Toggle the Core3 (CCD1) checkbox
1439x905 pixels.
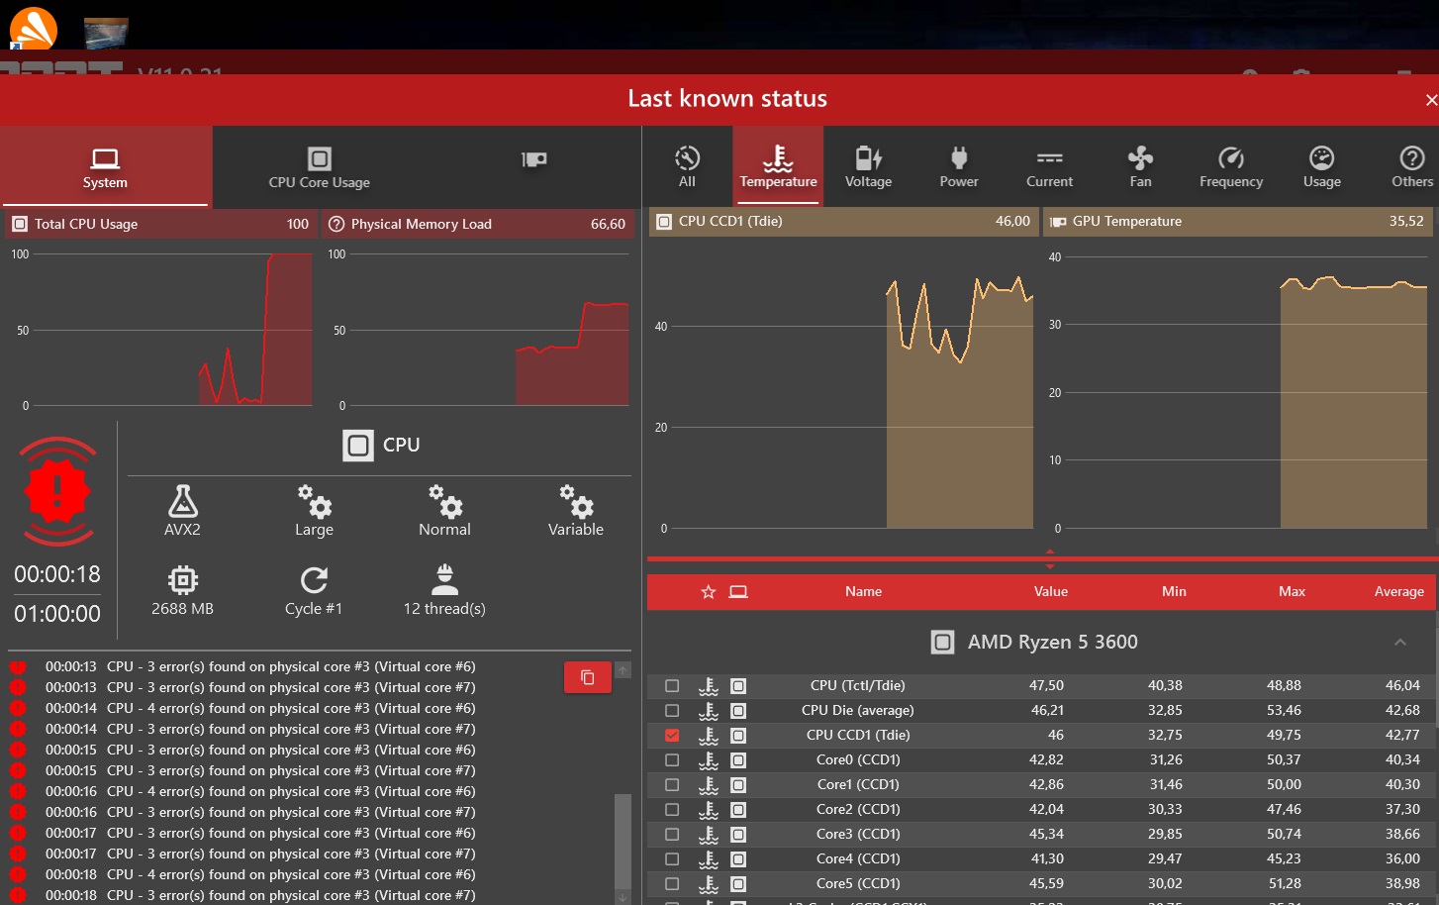(672, 835)
